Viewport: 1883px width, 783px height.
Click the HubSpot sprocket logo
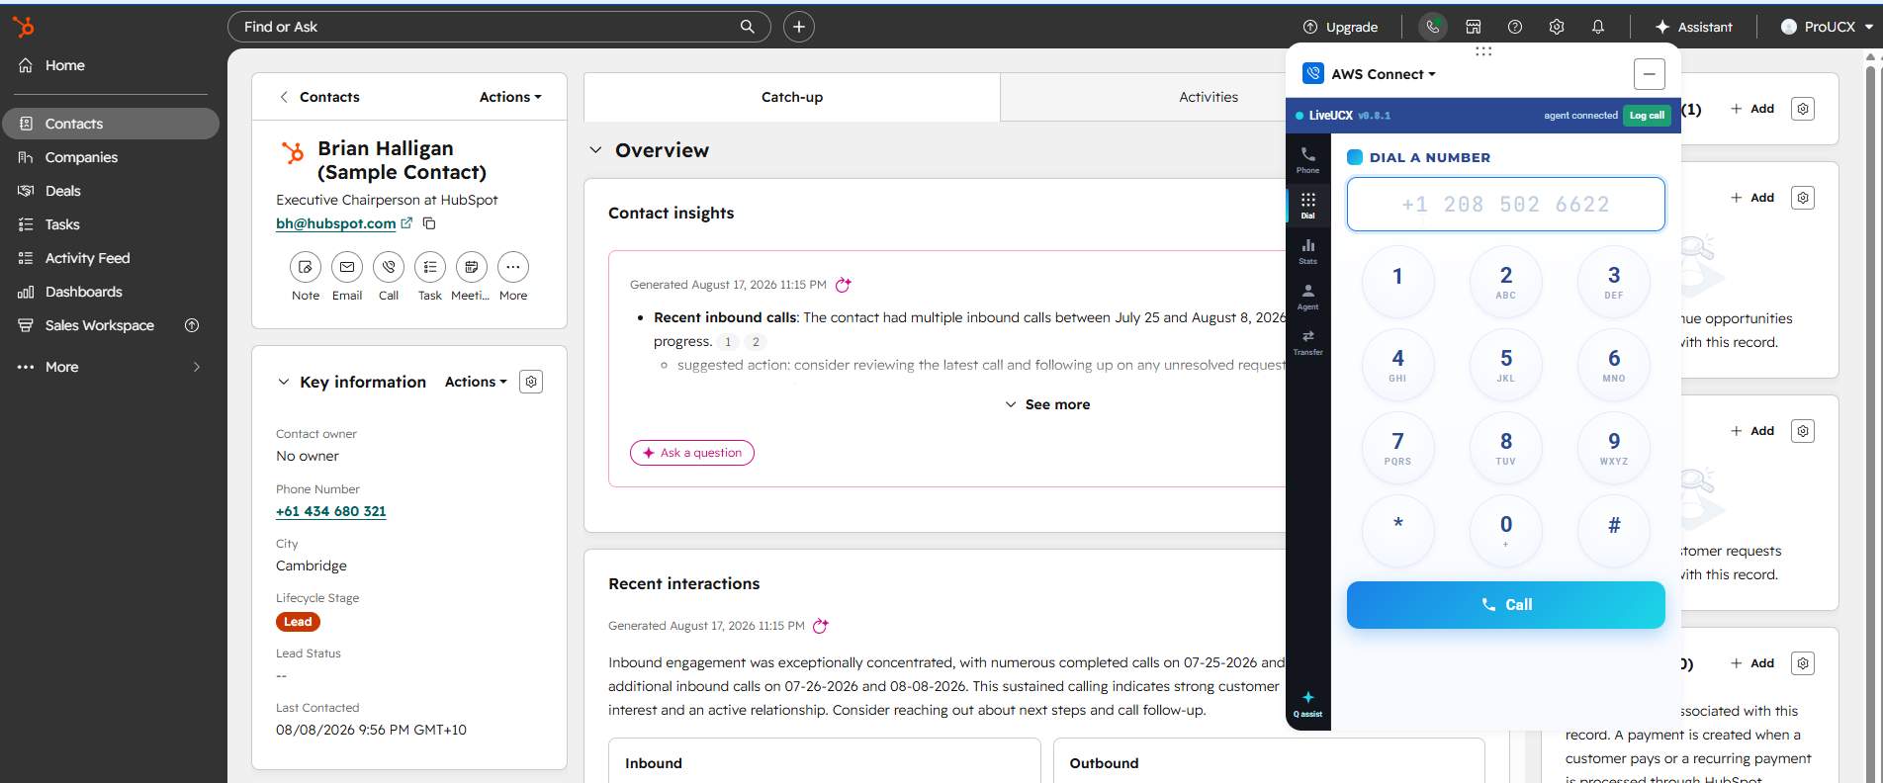(x=24, y=27)
